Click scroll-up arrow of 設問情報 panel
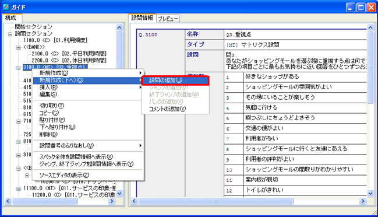 (x=370, y=27)
